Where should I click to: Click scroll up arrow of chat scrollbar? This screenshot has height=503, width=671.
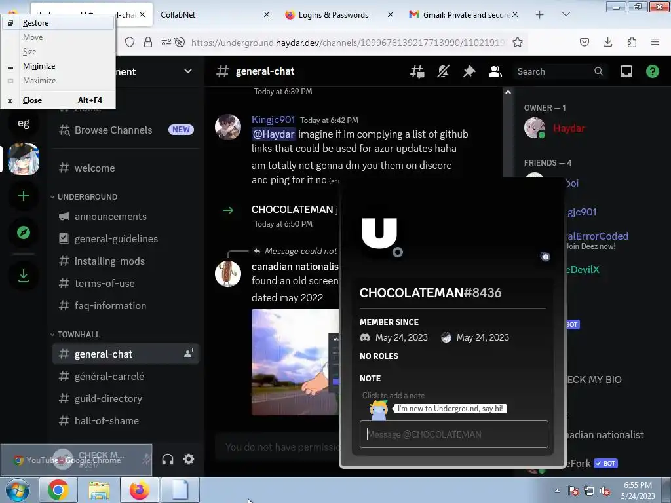(x=508, y=92)
